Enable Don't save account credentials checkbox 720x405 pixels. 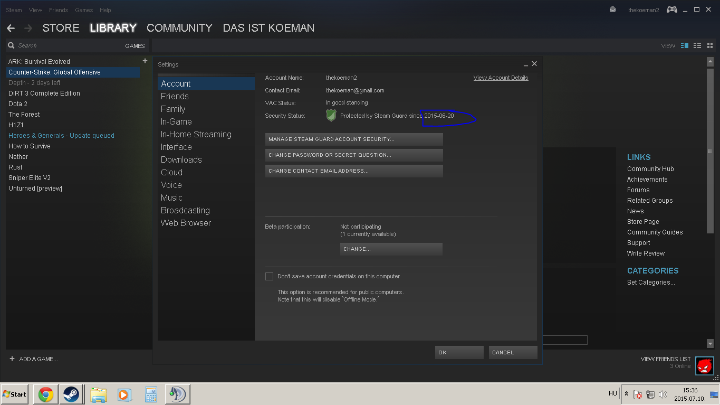pos(270,277)
